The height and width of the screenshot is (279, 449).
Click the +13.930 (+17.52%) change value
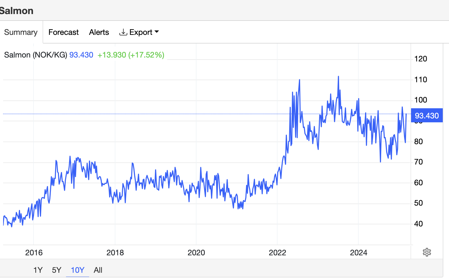point(131,55)
